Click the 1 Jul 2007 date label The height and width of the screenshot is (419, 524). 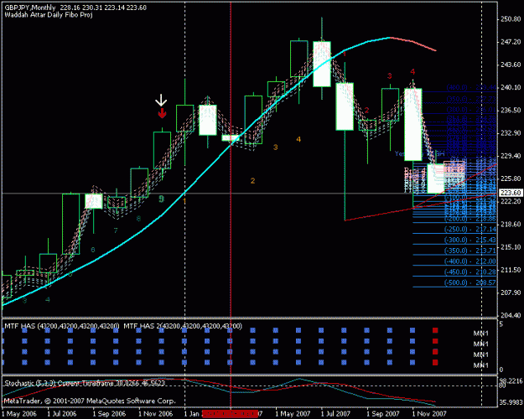point(335,414)
